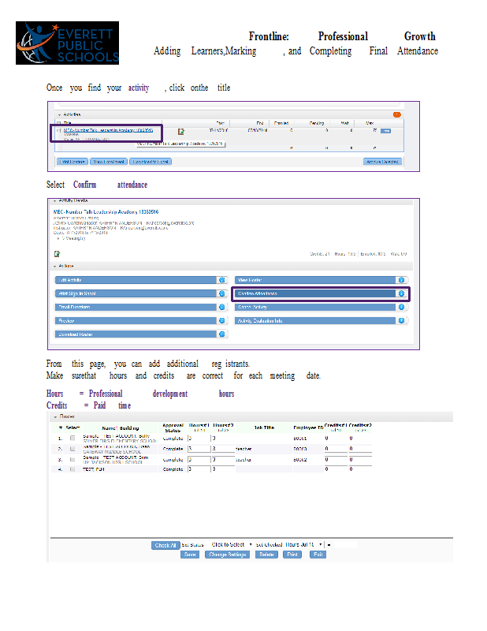The height and width of the screenshot is (631, 487).
Task: Tick the select-all checkbox in the Title header
Action: pos(59,123)
